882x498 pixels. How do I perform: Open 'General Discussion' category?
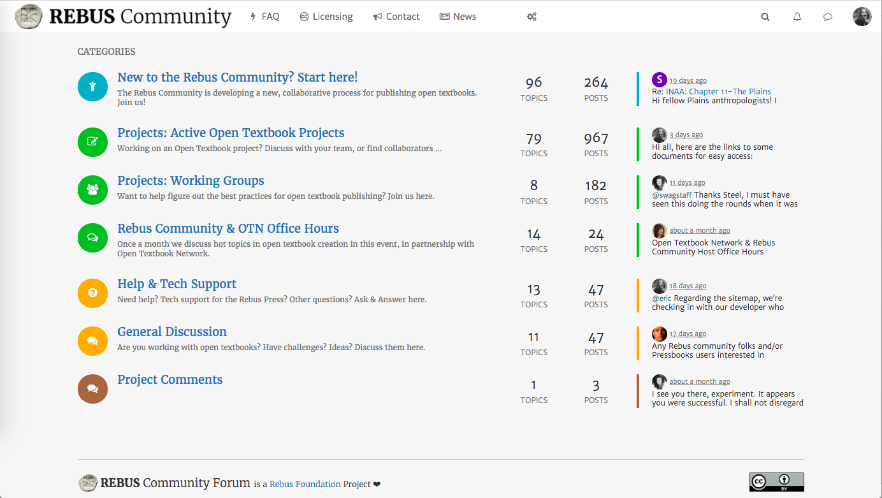pos(172,332)
